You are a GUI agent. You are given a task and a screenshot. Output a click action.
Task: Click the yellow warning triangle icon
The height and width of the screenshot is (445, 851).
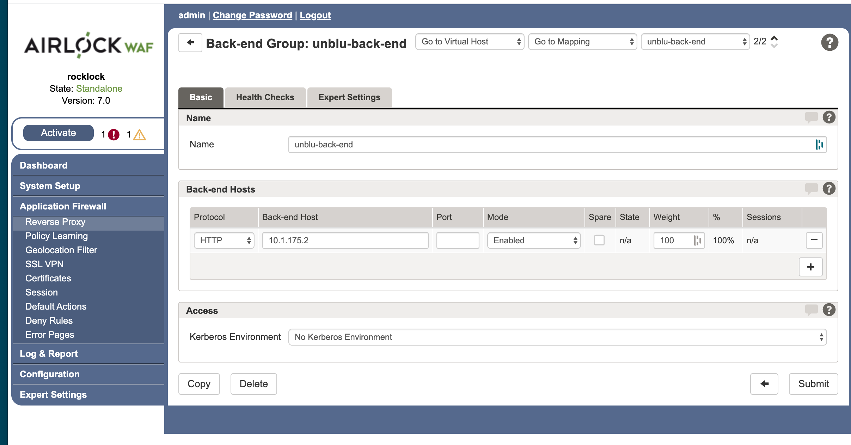(x=140, y=134)
